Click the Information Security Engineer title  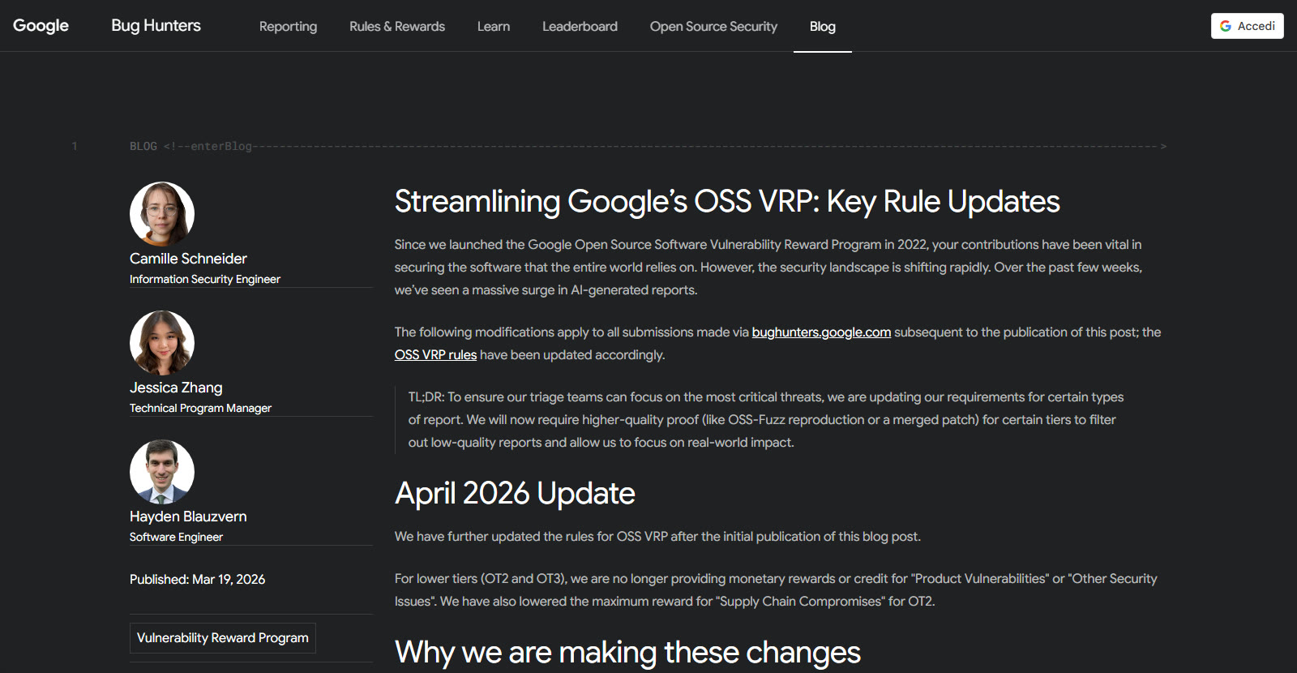click(x=205, y=279)
